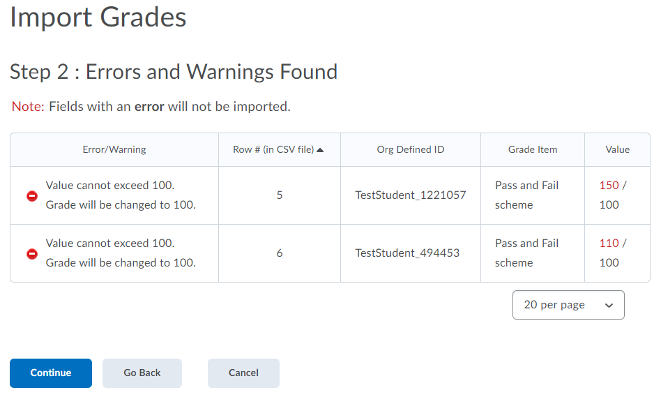661x397 pixels.
Task: Click the Org Defined ID column header
Action: [410, 149]
